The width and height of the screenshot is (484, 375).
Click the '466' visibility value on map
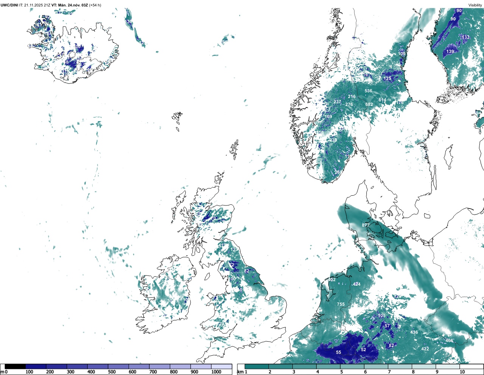pos(449,341)
